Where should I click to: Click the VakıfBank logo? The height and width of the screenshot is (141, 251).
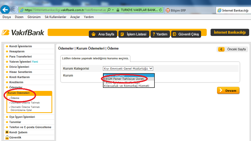23,33
